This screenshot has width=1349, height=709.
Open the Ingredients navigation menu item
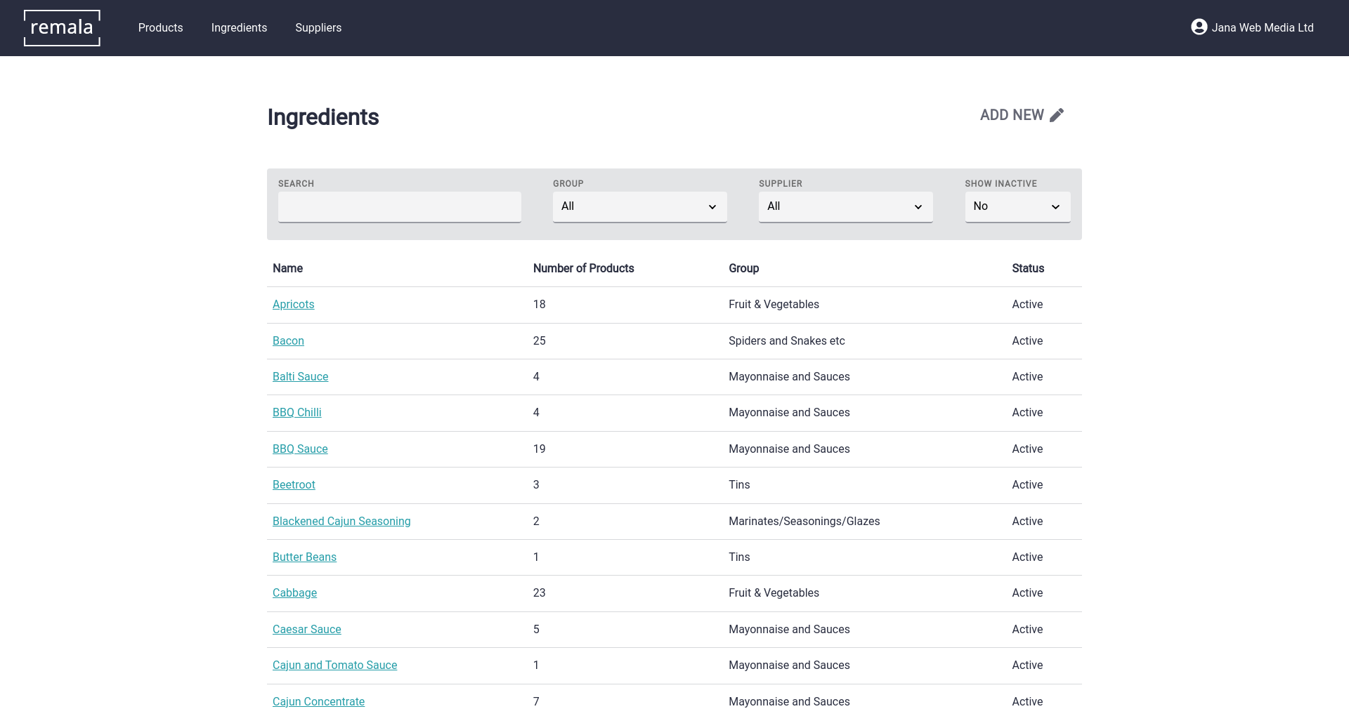pos(239,28)
